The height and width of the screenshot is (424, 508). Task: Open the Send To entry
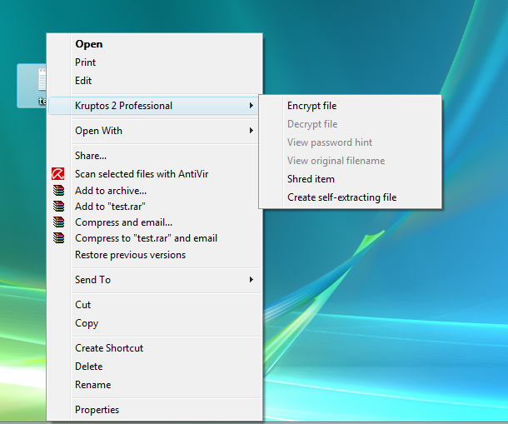(x=154, y=280)
